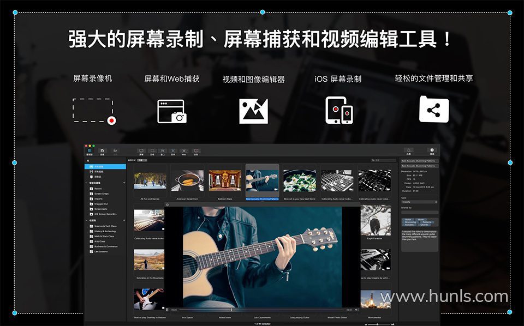The height and width of the screenshot is (326, 524).
Task: Add a new collection with plus
Action: coord(124,221)
